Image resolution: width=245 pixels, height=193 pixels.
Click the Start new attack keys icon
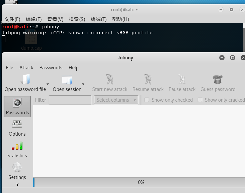click(110, 79)
